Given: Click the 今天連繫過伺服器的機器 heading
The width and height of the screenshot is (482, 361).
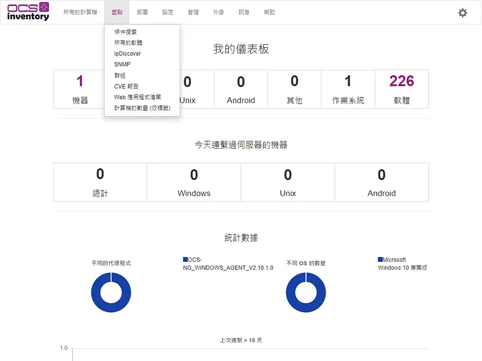Looking at the screenshot, I should tap(241, 145).
